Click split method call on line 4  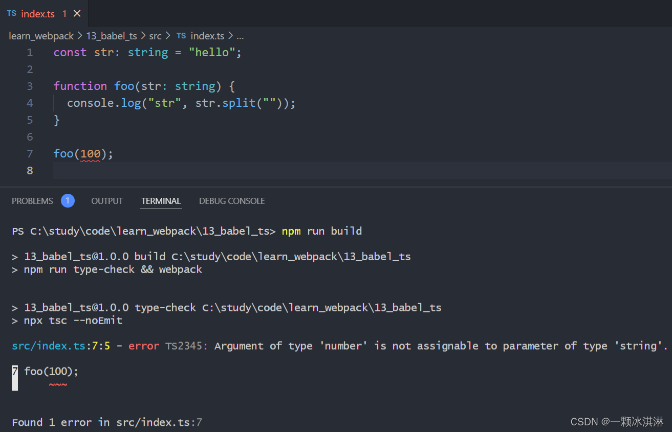tap(239, 103)
